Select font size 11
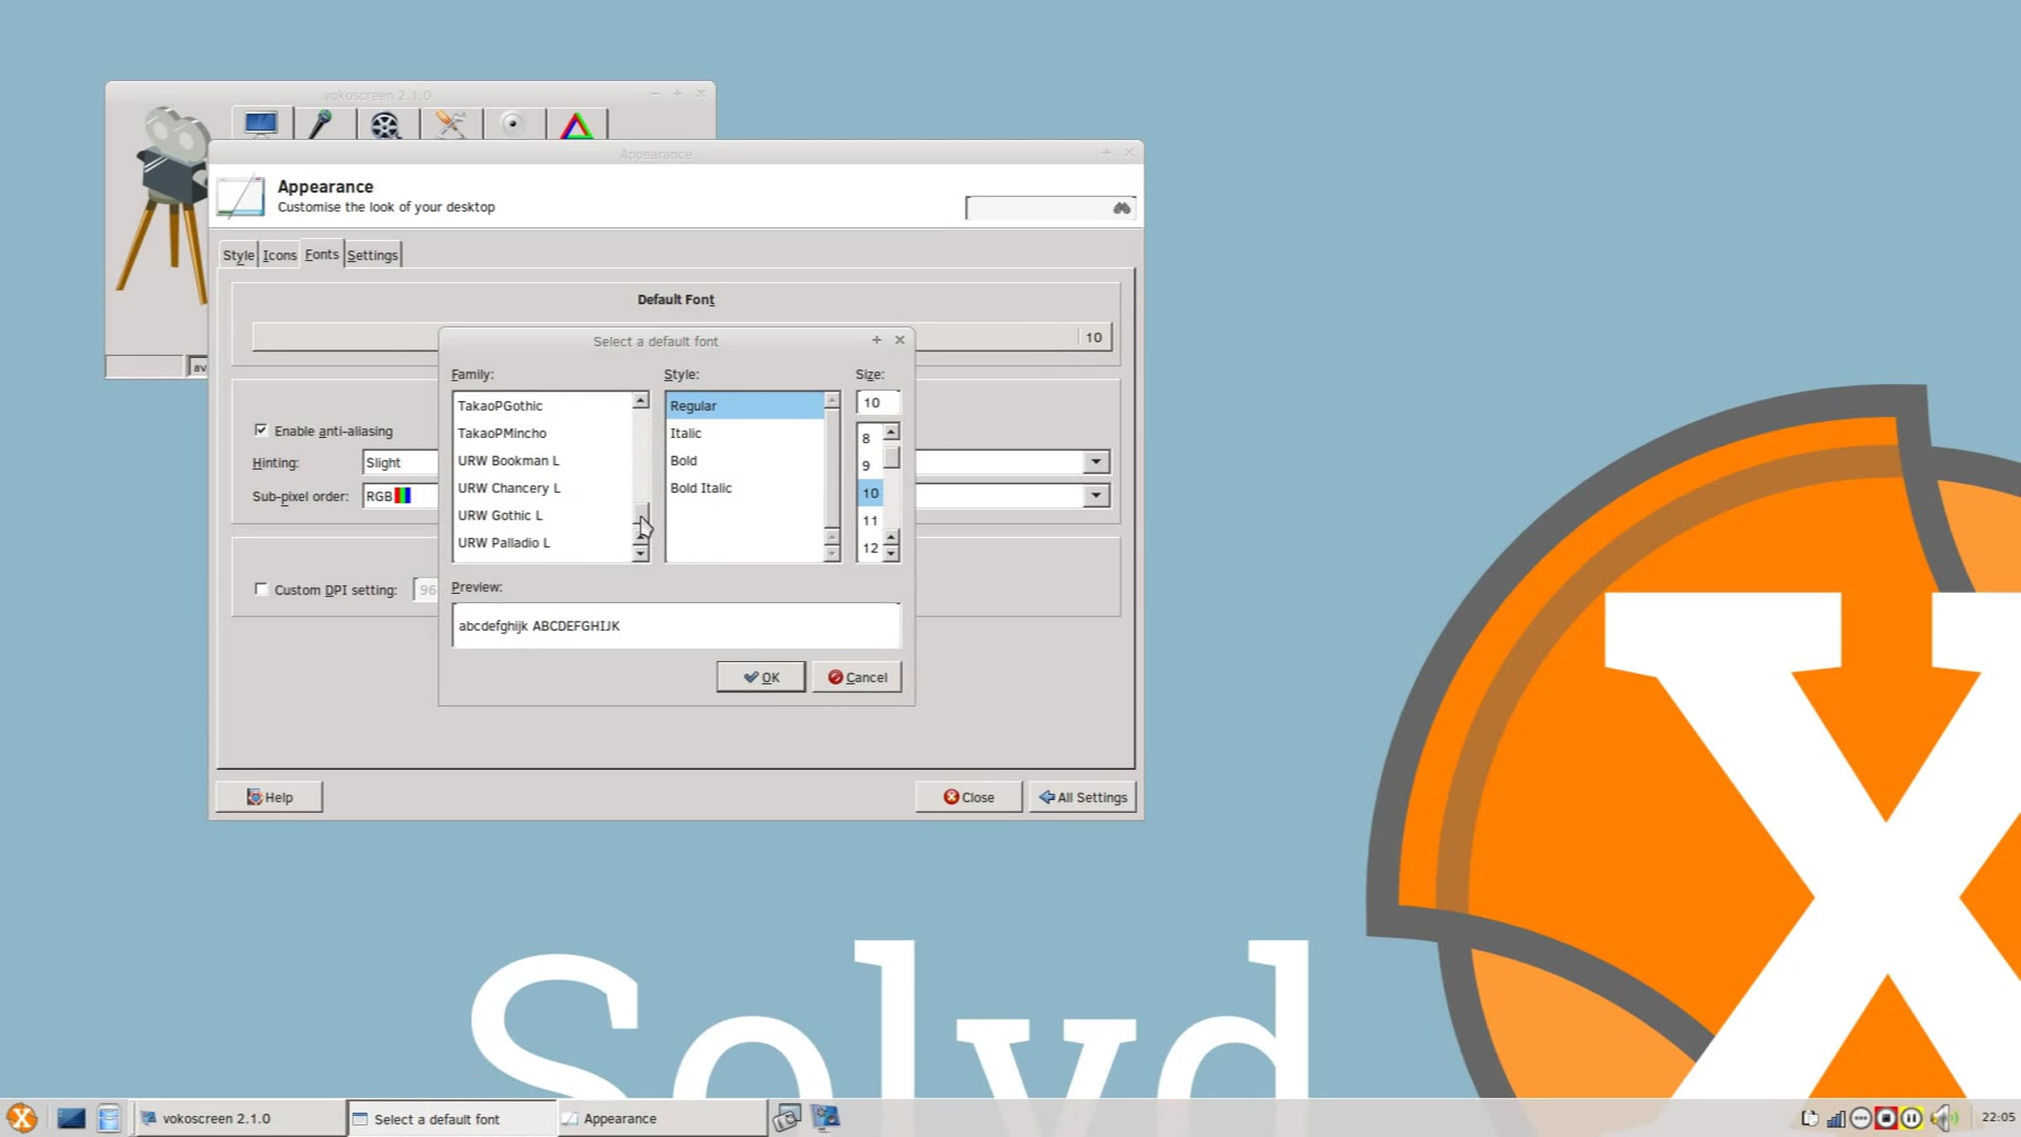Screen dimensions: 2021x1137 [870, 520]
